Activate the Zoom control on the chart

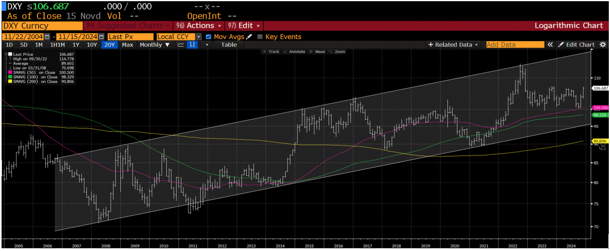340,52
